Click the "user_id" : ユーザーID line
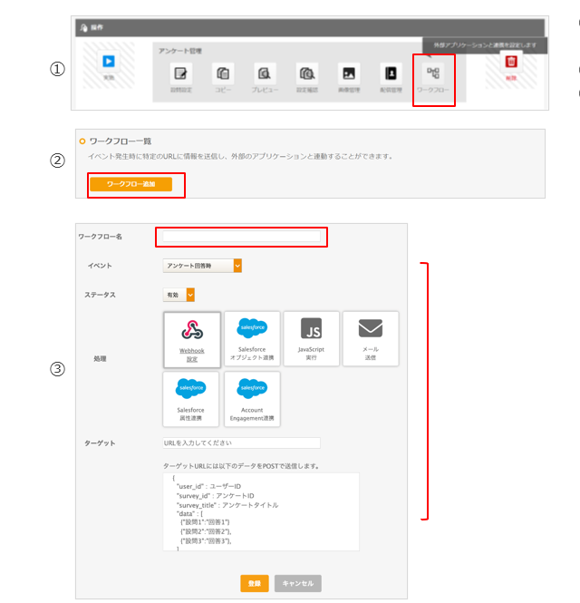 click(208, 486)
